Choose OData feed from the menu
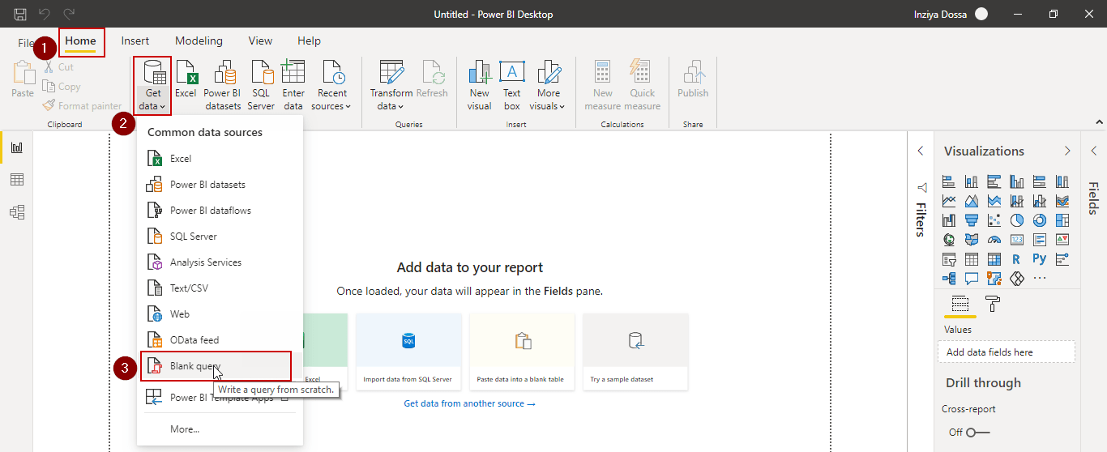Screen dimensions: 1107x452 click(220, 340)
